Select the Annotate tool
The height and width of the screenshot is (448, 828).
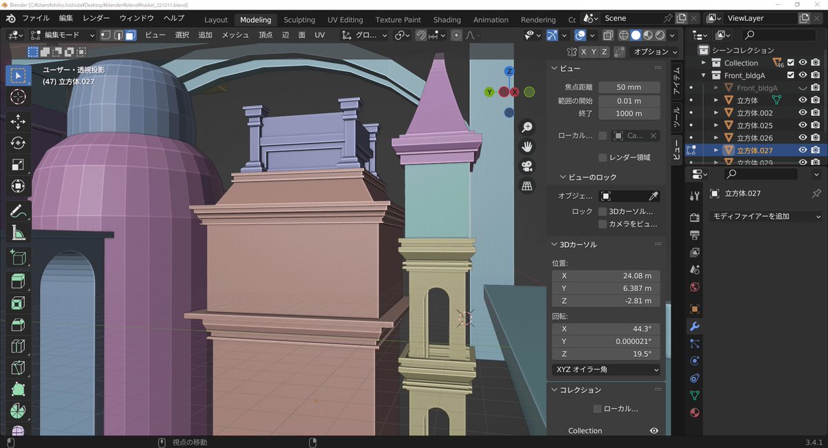coord(18,211)
